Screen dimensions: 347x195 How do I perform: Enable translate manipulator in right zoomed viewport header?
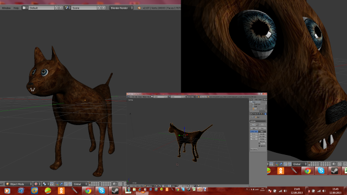point(281,164)
